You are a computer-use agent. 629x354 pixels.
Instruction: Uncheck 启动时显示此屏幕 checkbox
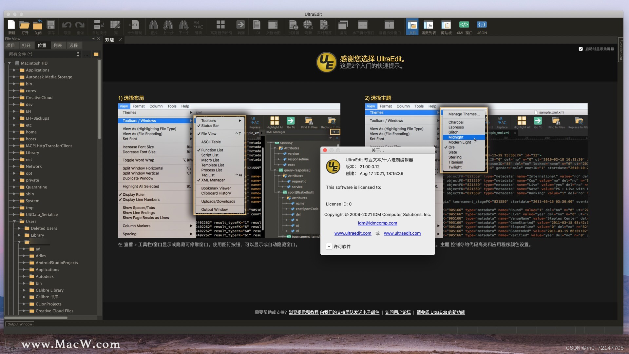[581, 49]
